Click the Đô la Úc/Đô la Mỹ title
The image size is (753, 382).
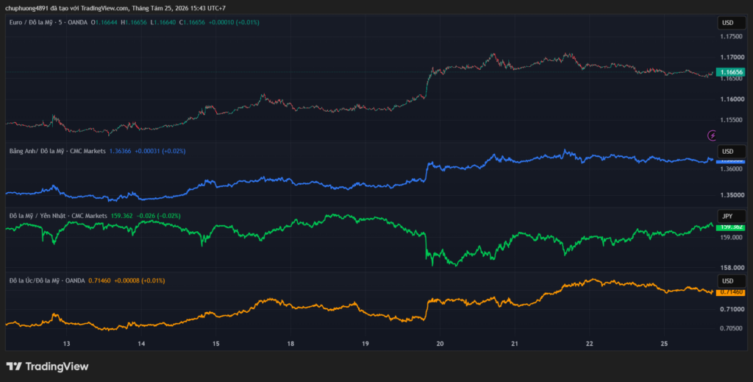click(x=47, y=280)
